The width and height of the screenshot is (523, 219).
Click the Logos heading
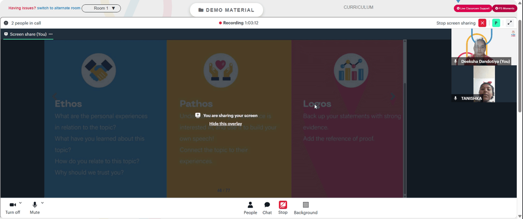click(317, 103)
